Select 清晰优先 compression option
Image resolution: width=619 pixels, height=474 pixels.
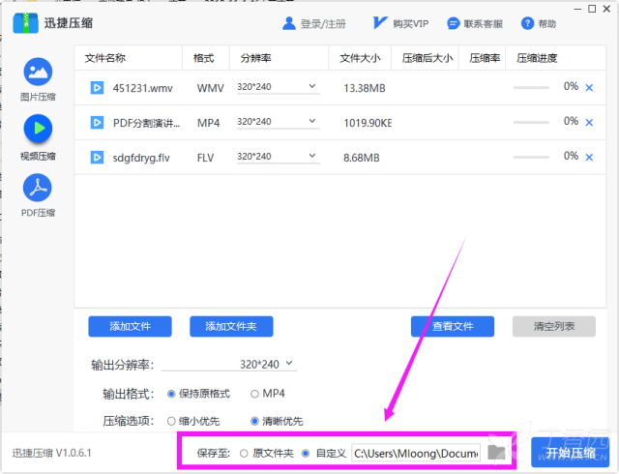point(254,422)
